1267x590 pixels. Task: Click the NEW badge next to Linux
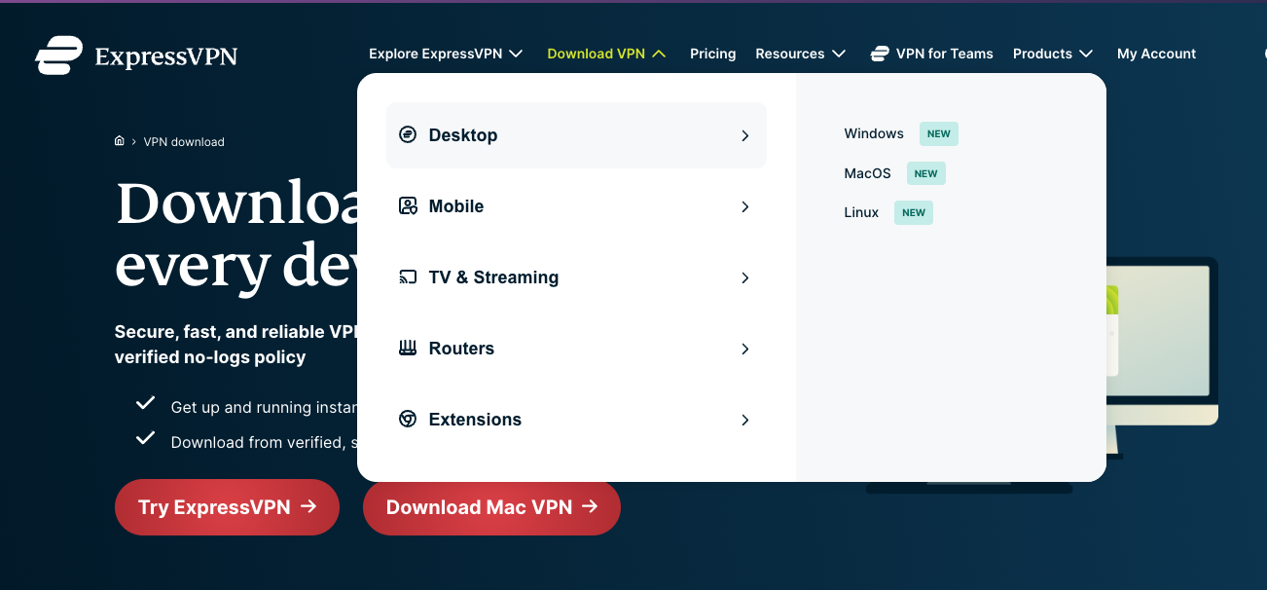click(914, 213)
